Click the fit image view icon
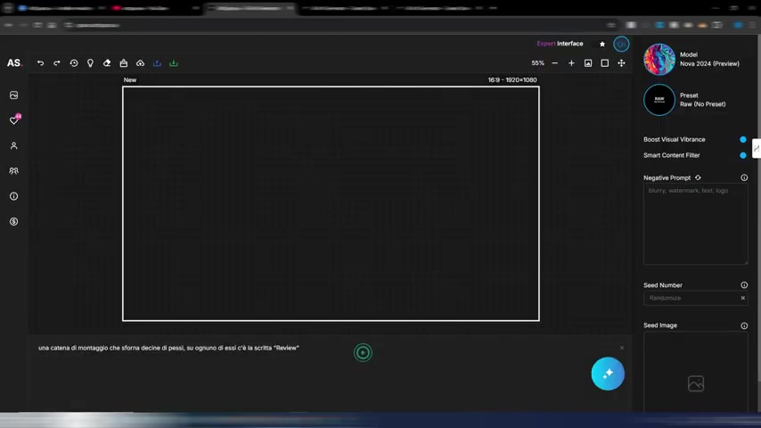This screenshot has width=761, height=428. tap(588, 63)
